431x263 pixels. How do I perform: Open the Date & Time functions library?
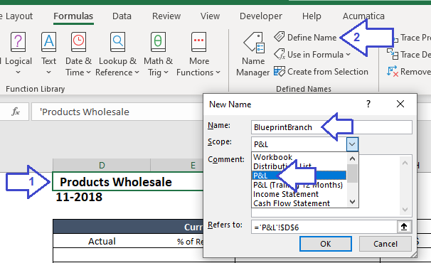click(x=78, y=53)
